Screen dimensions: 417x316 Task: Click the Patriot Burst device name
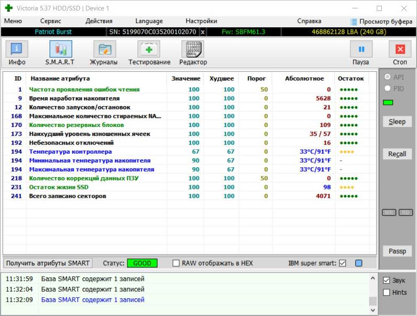tap(53, 32)
